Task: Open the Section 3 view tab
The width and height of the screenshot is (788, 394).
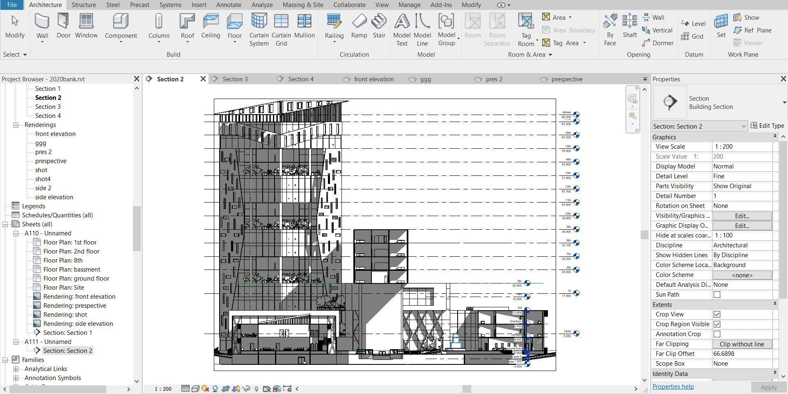Action: point(236,79)
